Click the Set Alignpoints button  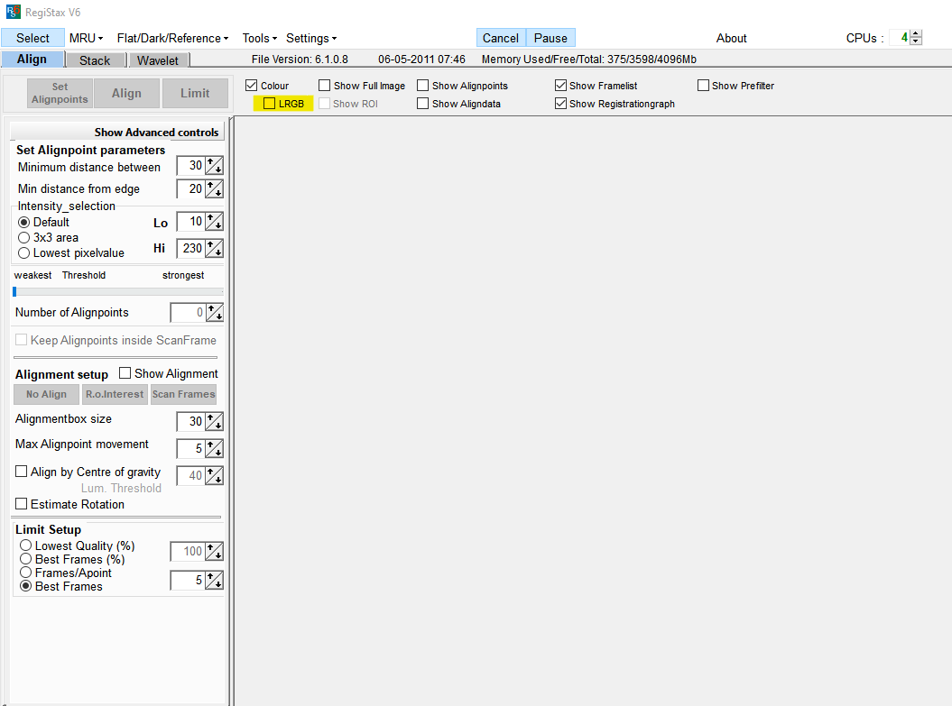(60, 94)
